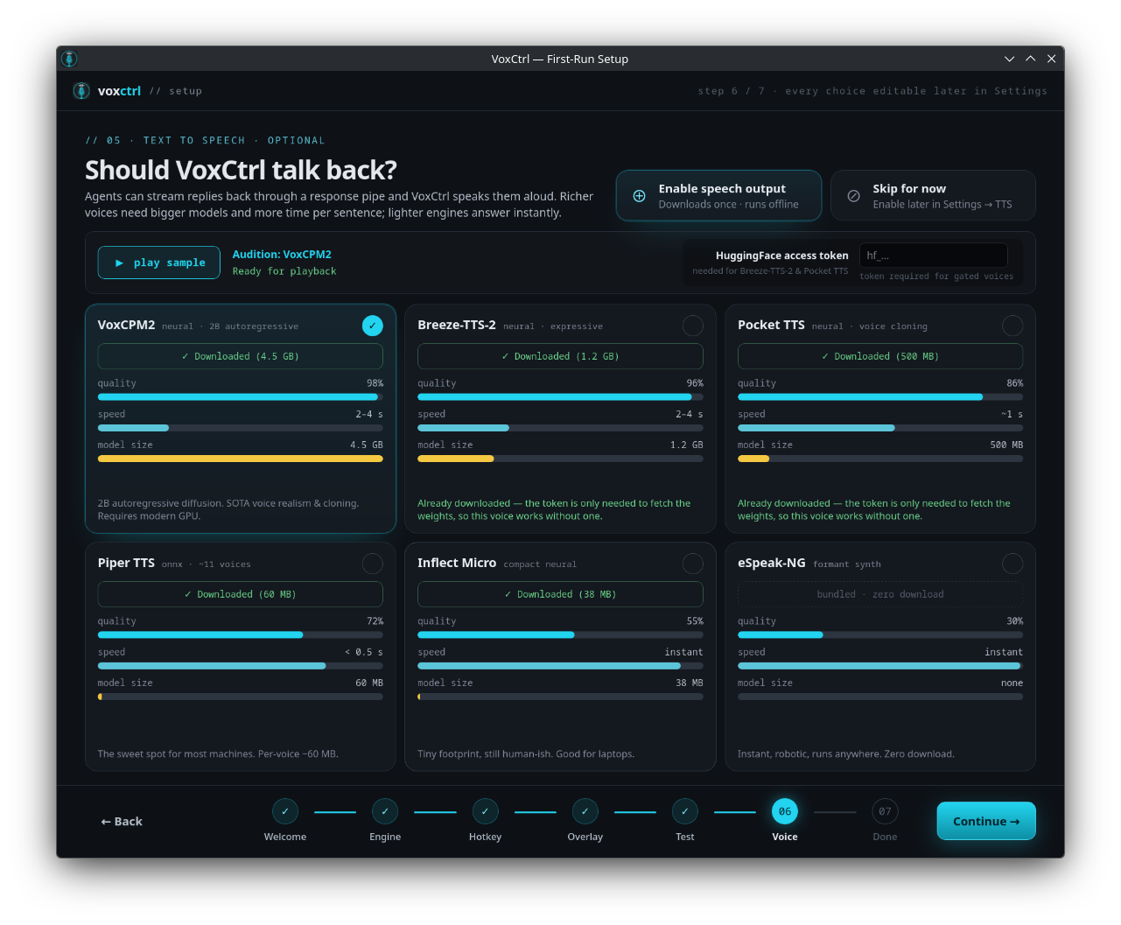1121x925 pixels.
Task: Click 'The sweet spot for most machines' description
Action: [218, 753]
